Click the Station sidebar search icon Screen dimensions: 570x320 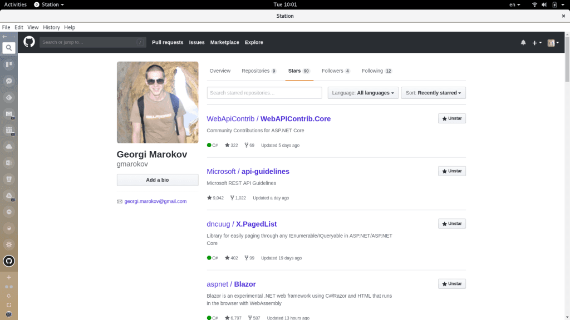point(9,48)
